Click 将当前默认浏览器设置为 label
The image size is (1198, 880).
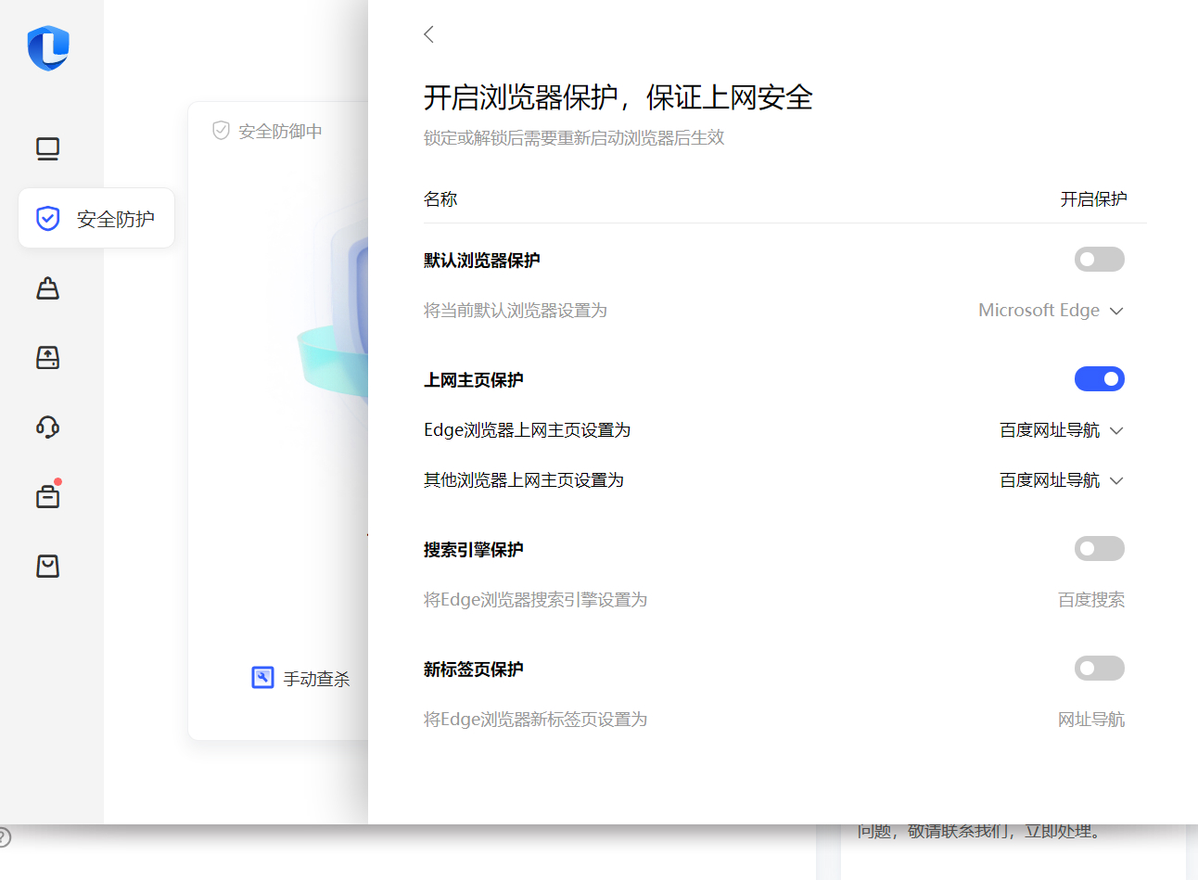click(516, 311)
